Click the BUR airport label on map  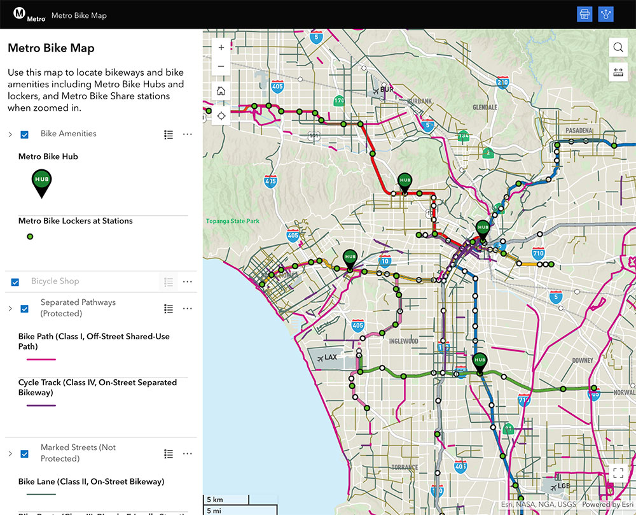click(x=383, y=90)
